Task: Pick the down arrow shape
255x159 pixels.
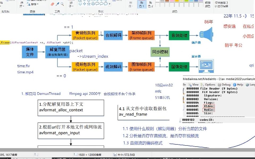Action: [x=80, y=4]
